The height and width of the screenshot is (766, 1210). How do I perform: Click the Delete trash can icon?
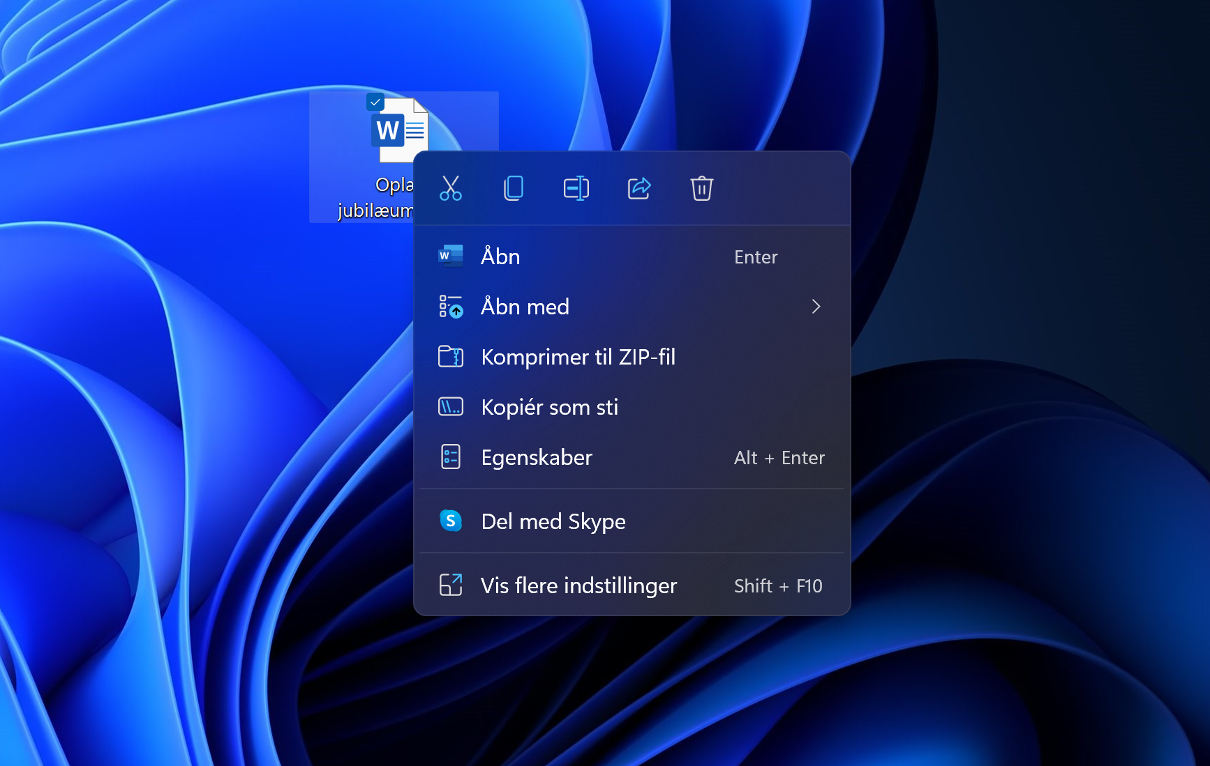(x=701, y=188)
